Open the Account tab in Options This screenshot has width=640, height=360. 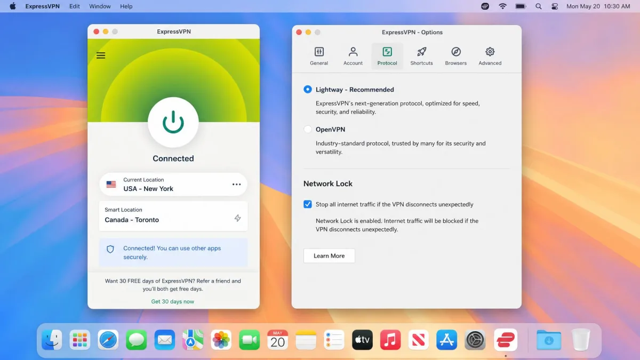(x=353, y=56)
